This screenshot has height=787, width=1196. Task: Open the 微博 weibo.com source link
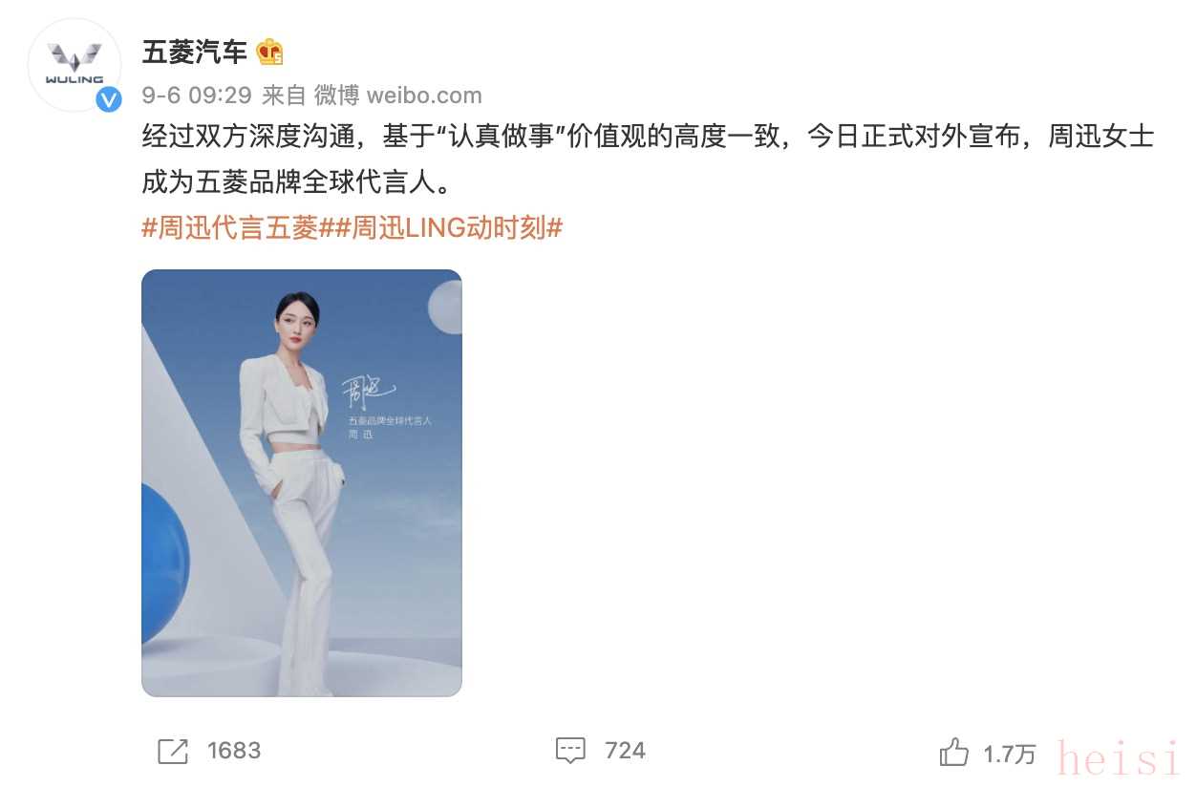(x=398, y=95)
